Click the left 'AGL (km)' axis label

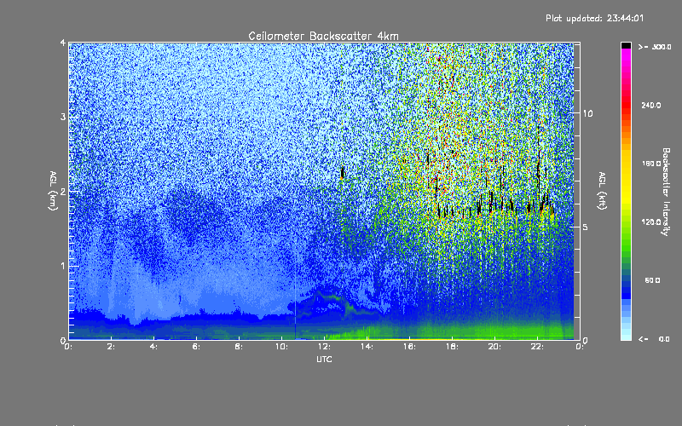click(x=54, y=191)
